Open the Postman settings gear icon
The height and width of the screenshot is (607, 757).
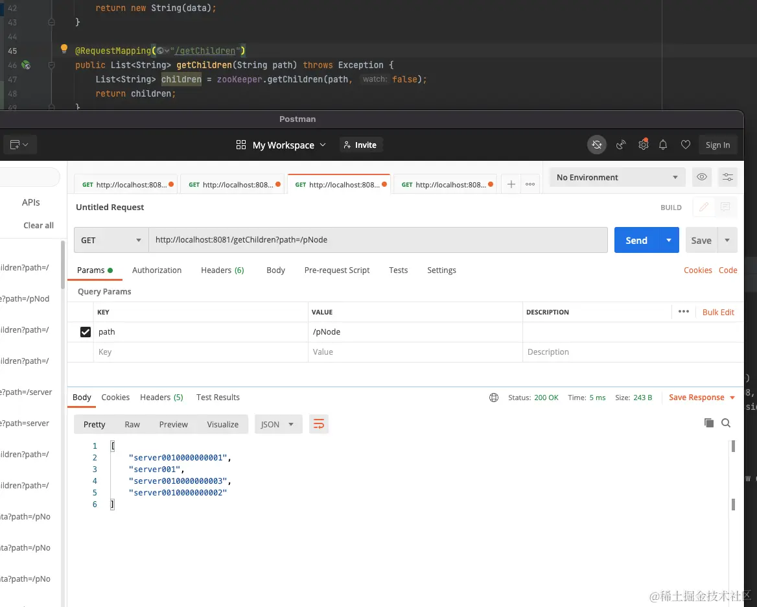click(x=643, y=145)
